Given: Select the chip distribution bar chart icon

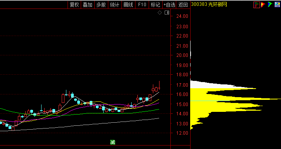Looking at the screenshot, I should [x=257, y=5].
